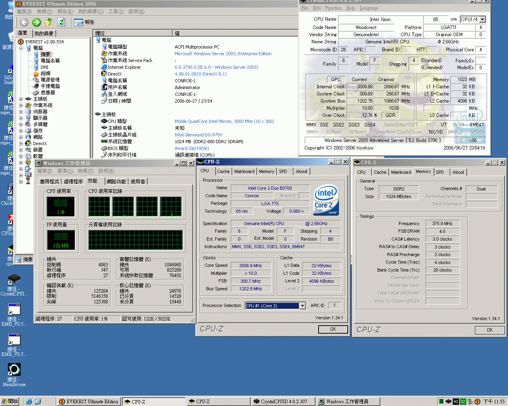The image size is (508, 406).
Task: Open the SPD tab in the CPU-Z memory timings window
Action: point(440,173)
